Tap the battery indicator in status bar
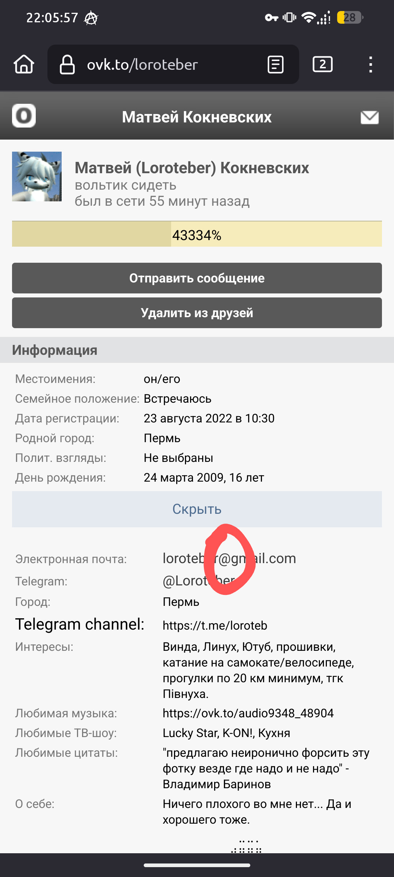Viewport: 394px width, 877px height. pos(349,18)
